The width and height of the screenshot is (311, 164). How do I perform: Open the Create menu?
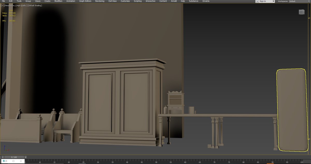(47, 1)
